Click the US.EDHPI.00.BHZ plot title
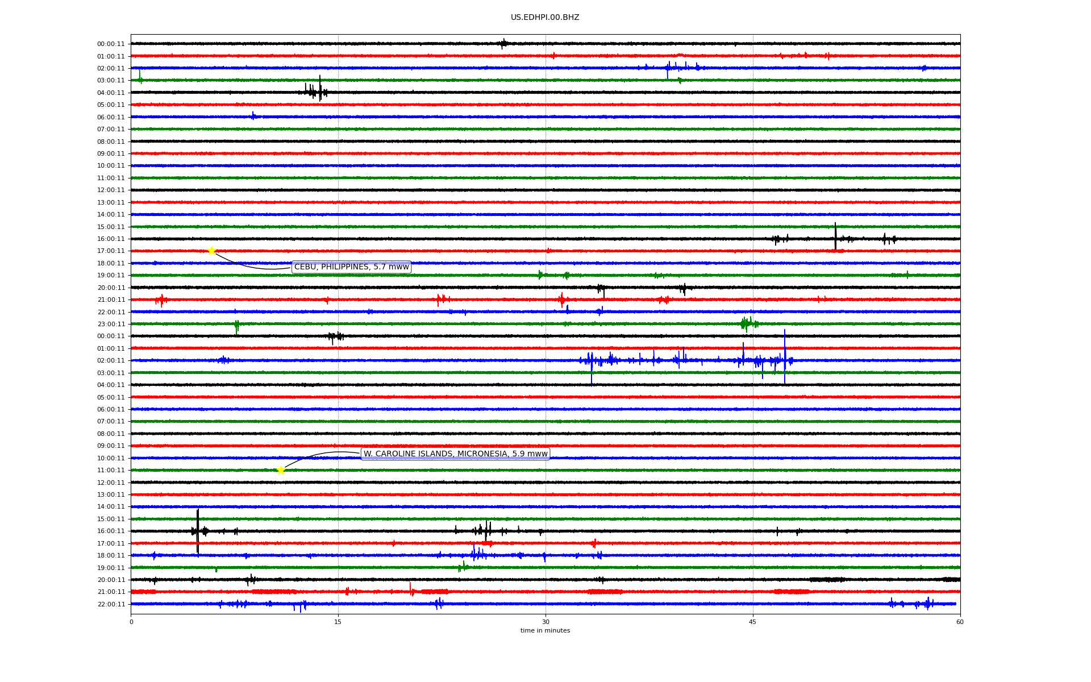The height and width of the screenshot is (682, 1091). point(544,18)
